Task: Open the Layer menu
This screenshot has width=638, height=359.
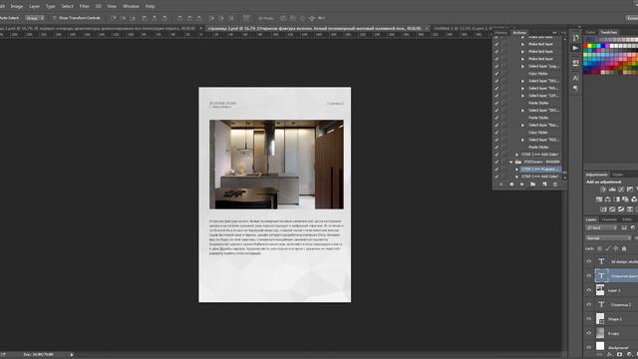Action: (34, 6)
